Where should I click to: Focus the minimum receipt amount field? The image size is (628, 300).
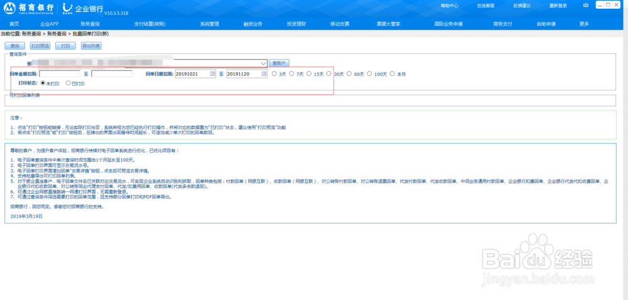60,73
